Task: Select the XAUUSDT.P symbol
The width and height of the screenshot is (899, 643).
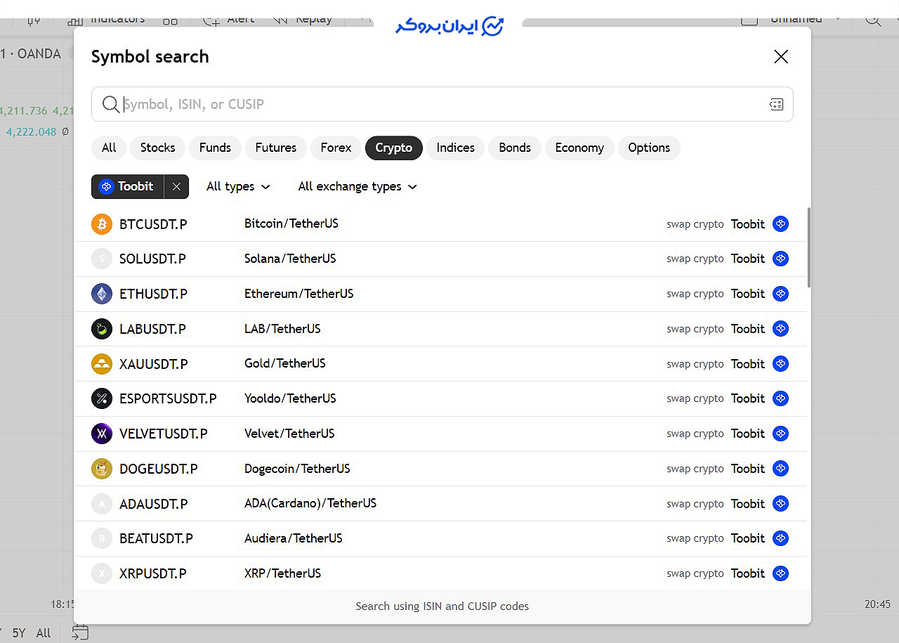Action: pos(154,364)
